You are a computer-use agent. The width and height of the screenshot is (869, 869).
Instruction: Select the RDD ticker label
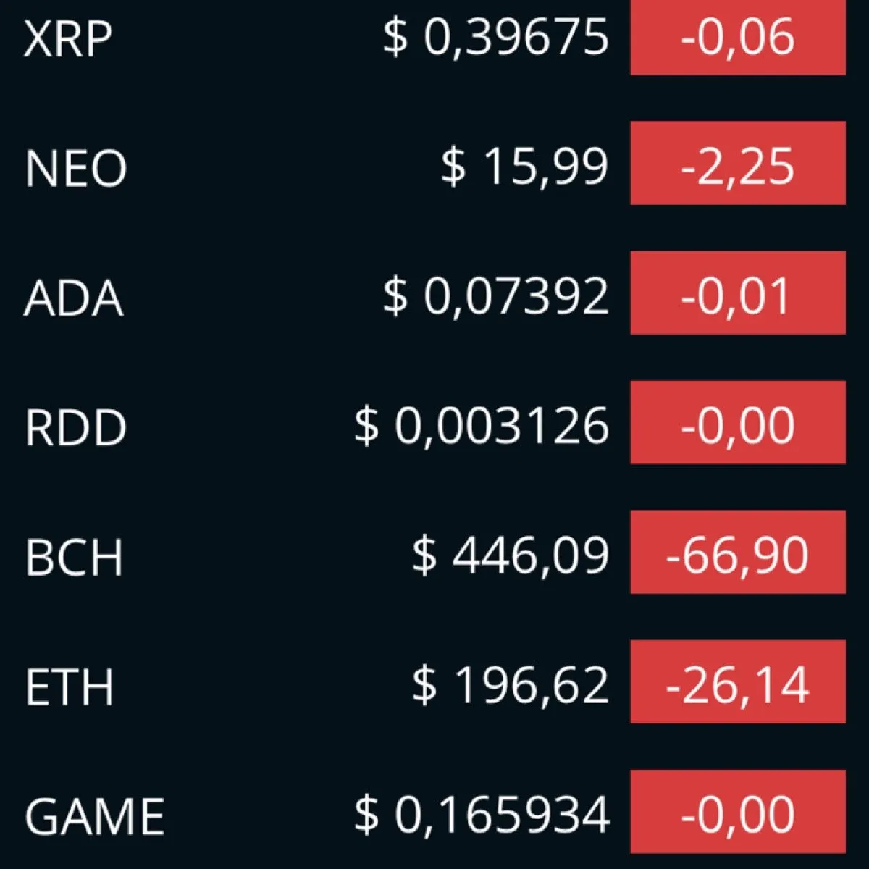(x=76, y=427)
